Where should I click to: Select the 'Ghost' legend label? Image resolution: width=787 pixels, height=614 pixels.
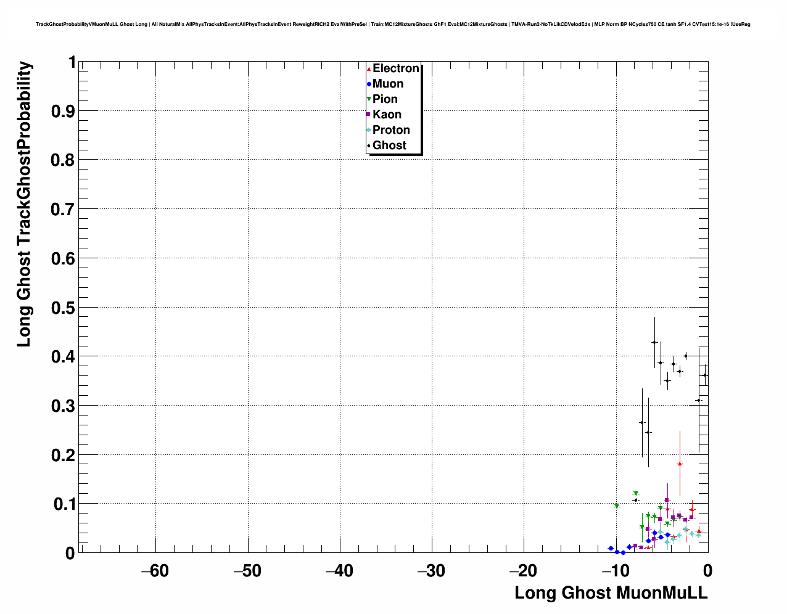click(389, 145)
